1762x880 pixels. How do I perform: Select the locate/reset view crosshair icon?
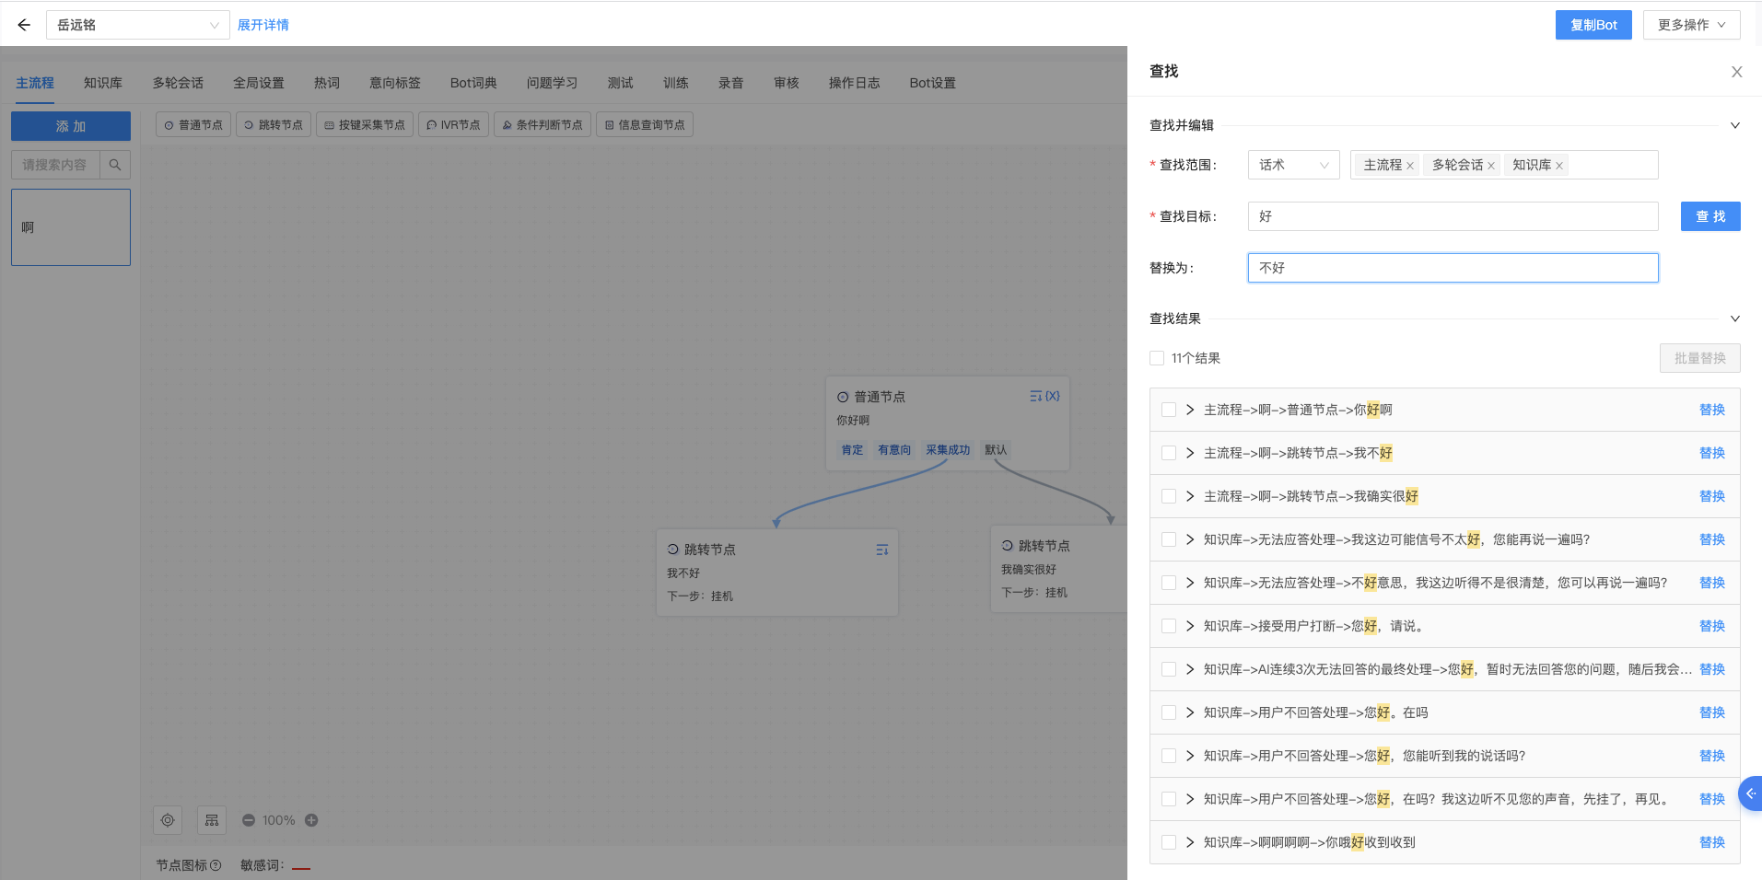point(167,819)
